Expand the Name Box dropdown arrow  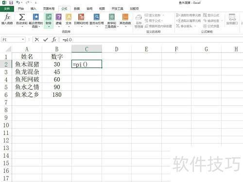(x=23, y=39)
